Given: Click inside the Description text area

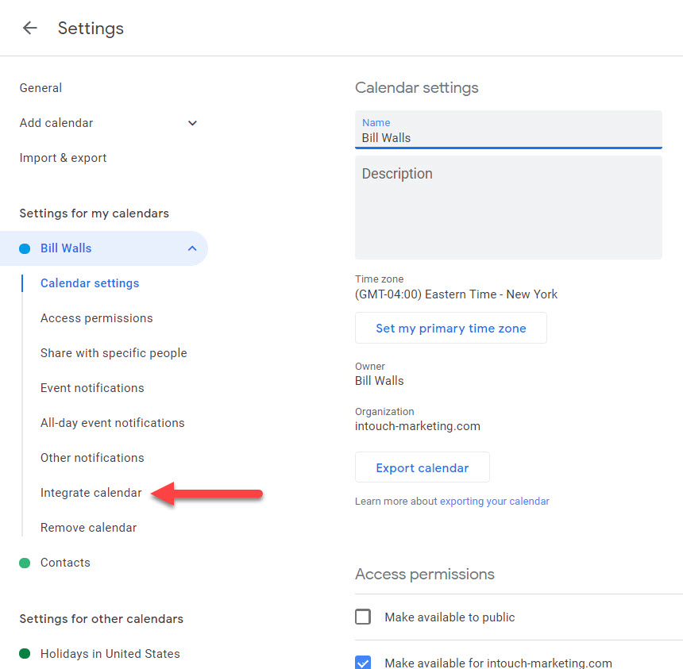Looking at the screenshot, I should 508,206.
